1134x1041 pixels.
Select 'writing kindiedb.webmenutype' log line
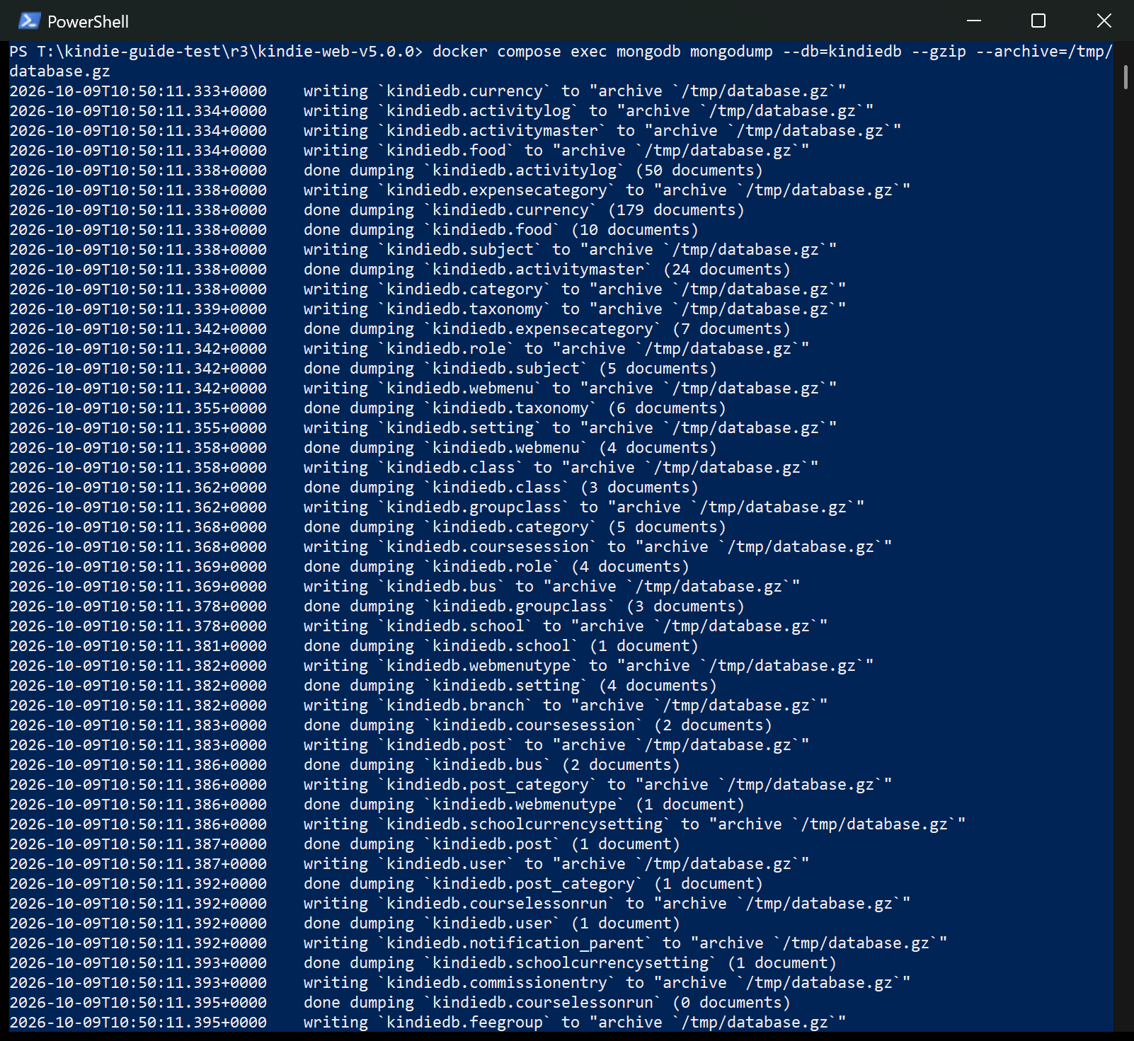tap(442, 666)
